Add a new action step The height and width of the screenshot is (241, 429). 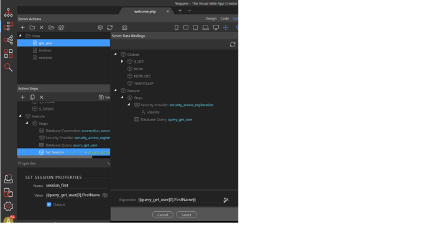pos(23,97)
